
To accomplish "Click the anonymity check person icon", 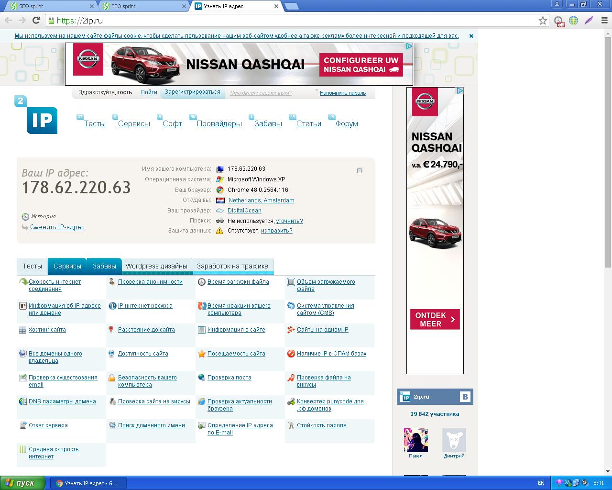I will tap(111, 282).
